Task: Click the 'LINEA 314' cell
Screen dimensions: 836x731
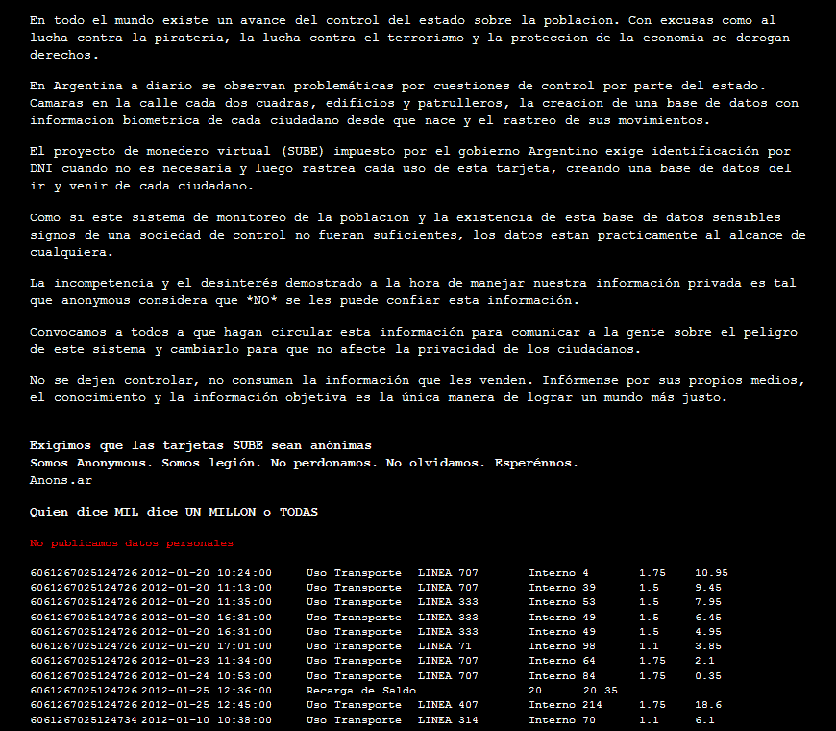Action: point(448,720)
